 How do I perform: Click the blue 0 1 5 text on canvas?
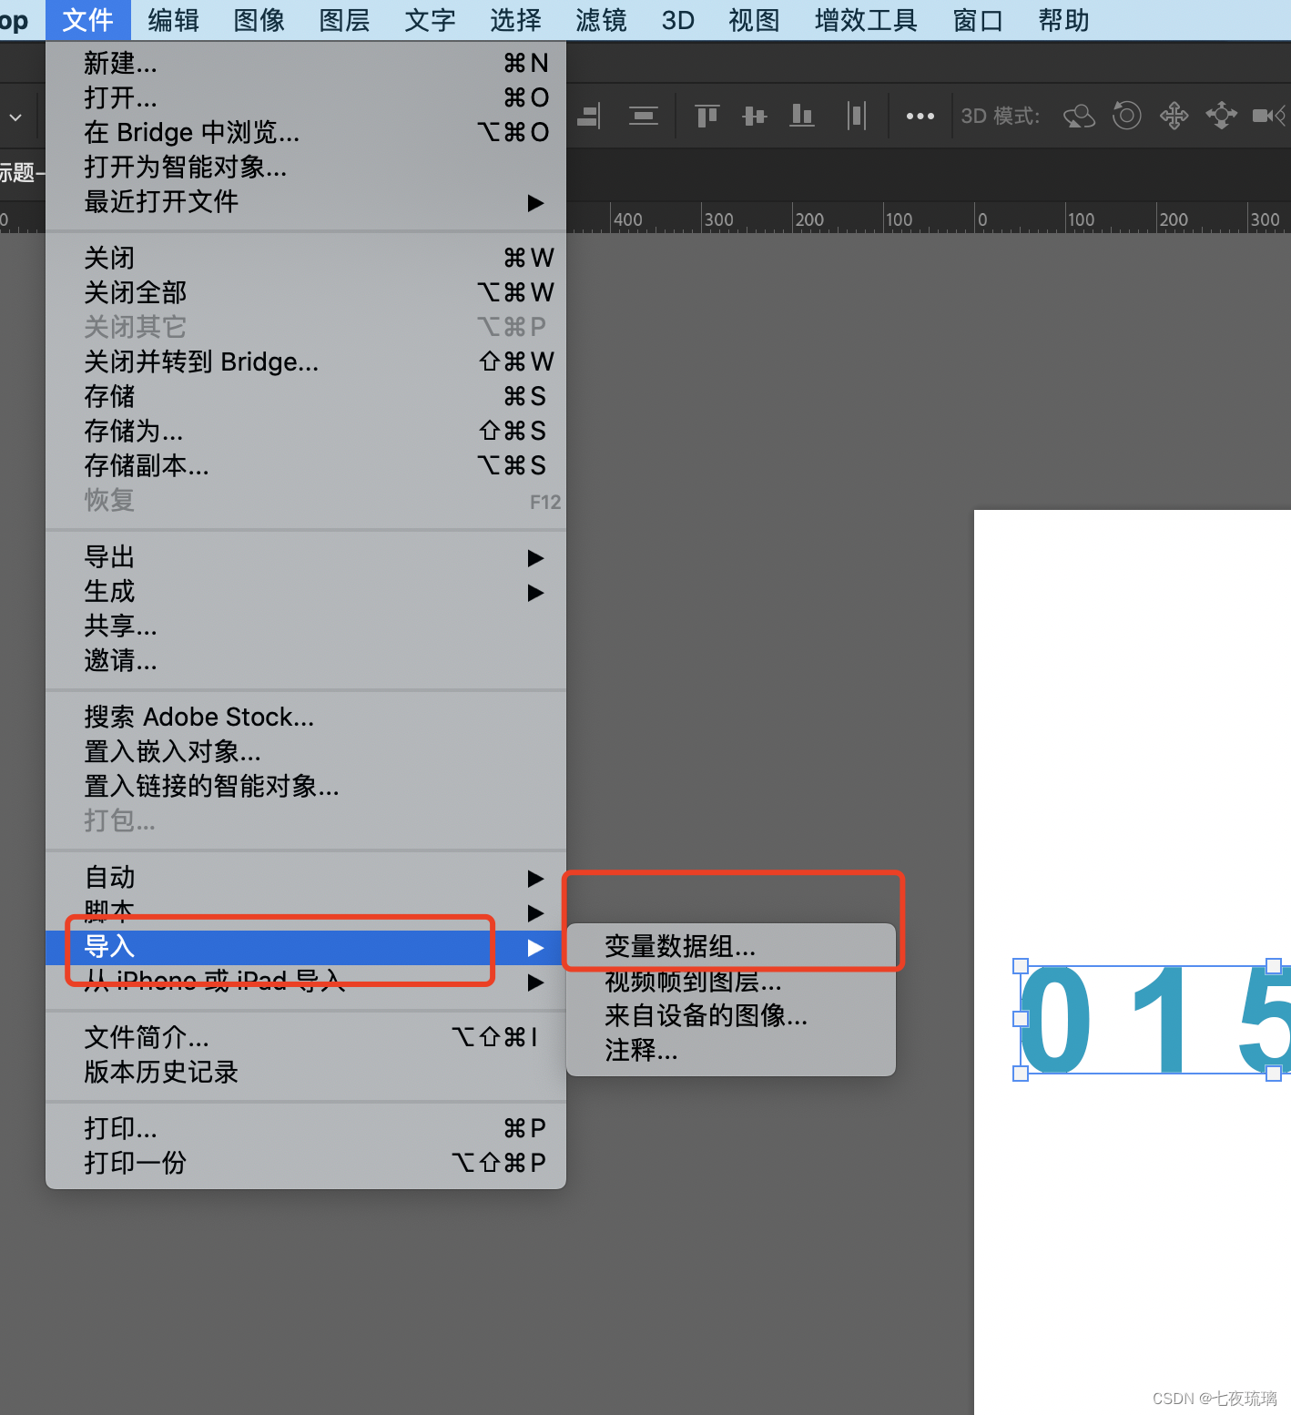[1154, 1020]
